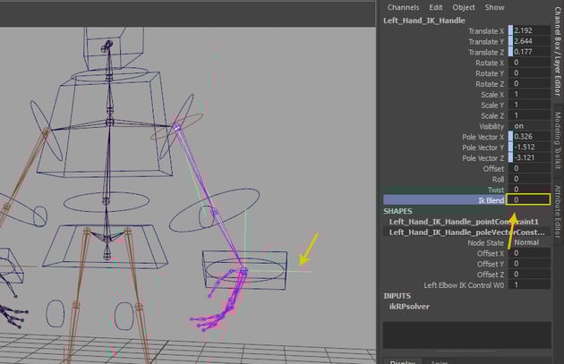Switch to Channel Box / Layer Editor tab
564x364 pixels.
coord(558,51)
